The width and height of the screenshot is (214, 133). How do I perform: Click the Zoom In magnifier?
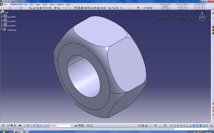(184, 125)
